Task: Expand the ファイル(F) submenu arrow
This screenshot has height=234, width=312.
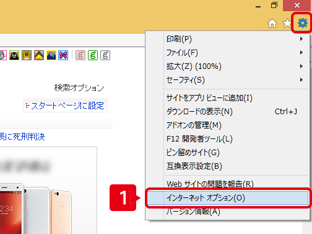Action: pos(301,53)
